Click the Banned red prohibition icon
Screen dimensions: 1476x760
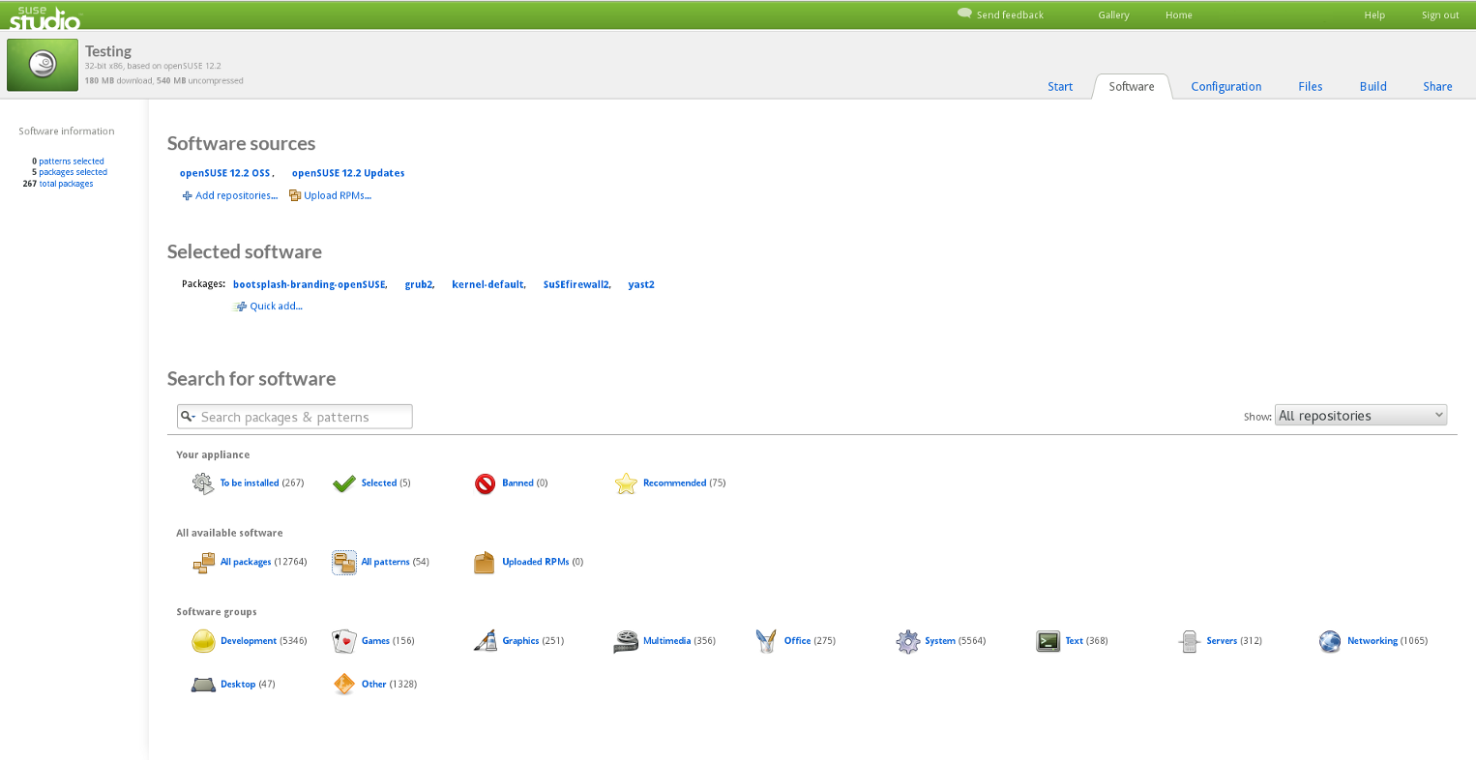point(486,483)
